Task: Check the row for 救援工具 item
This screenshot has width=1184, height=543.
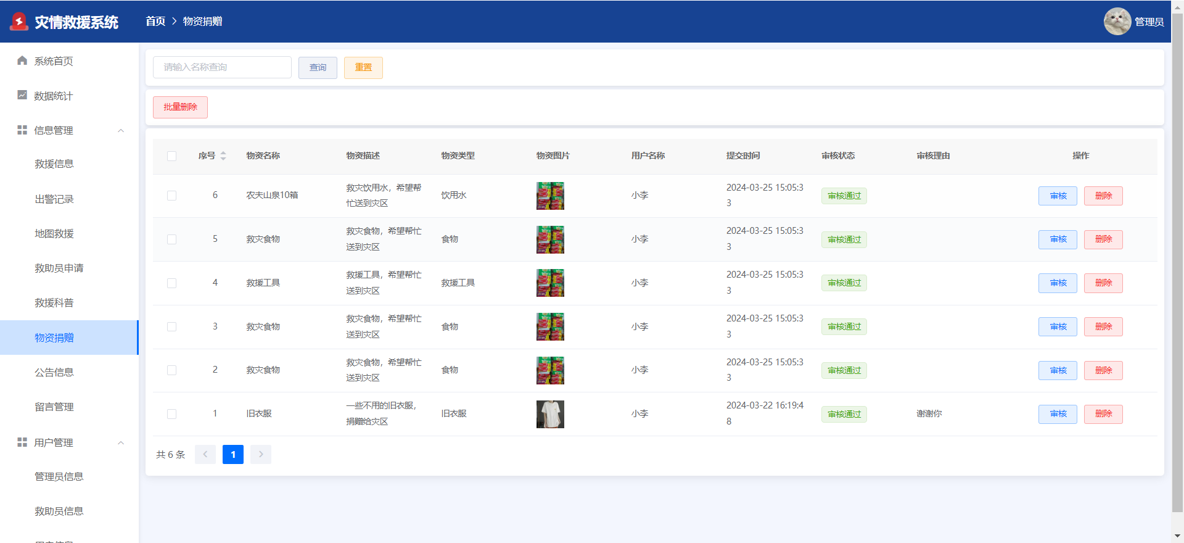Action: point(171,283)
